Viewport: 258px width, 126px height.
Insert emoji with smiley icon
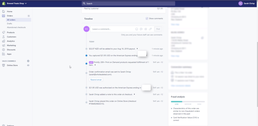click(x=137, y=29)
